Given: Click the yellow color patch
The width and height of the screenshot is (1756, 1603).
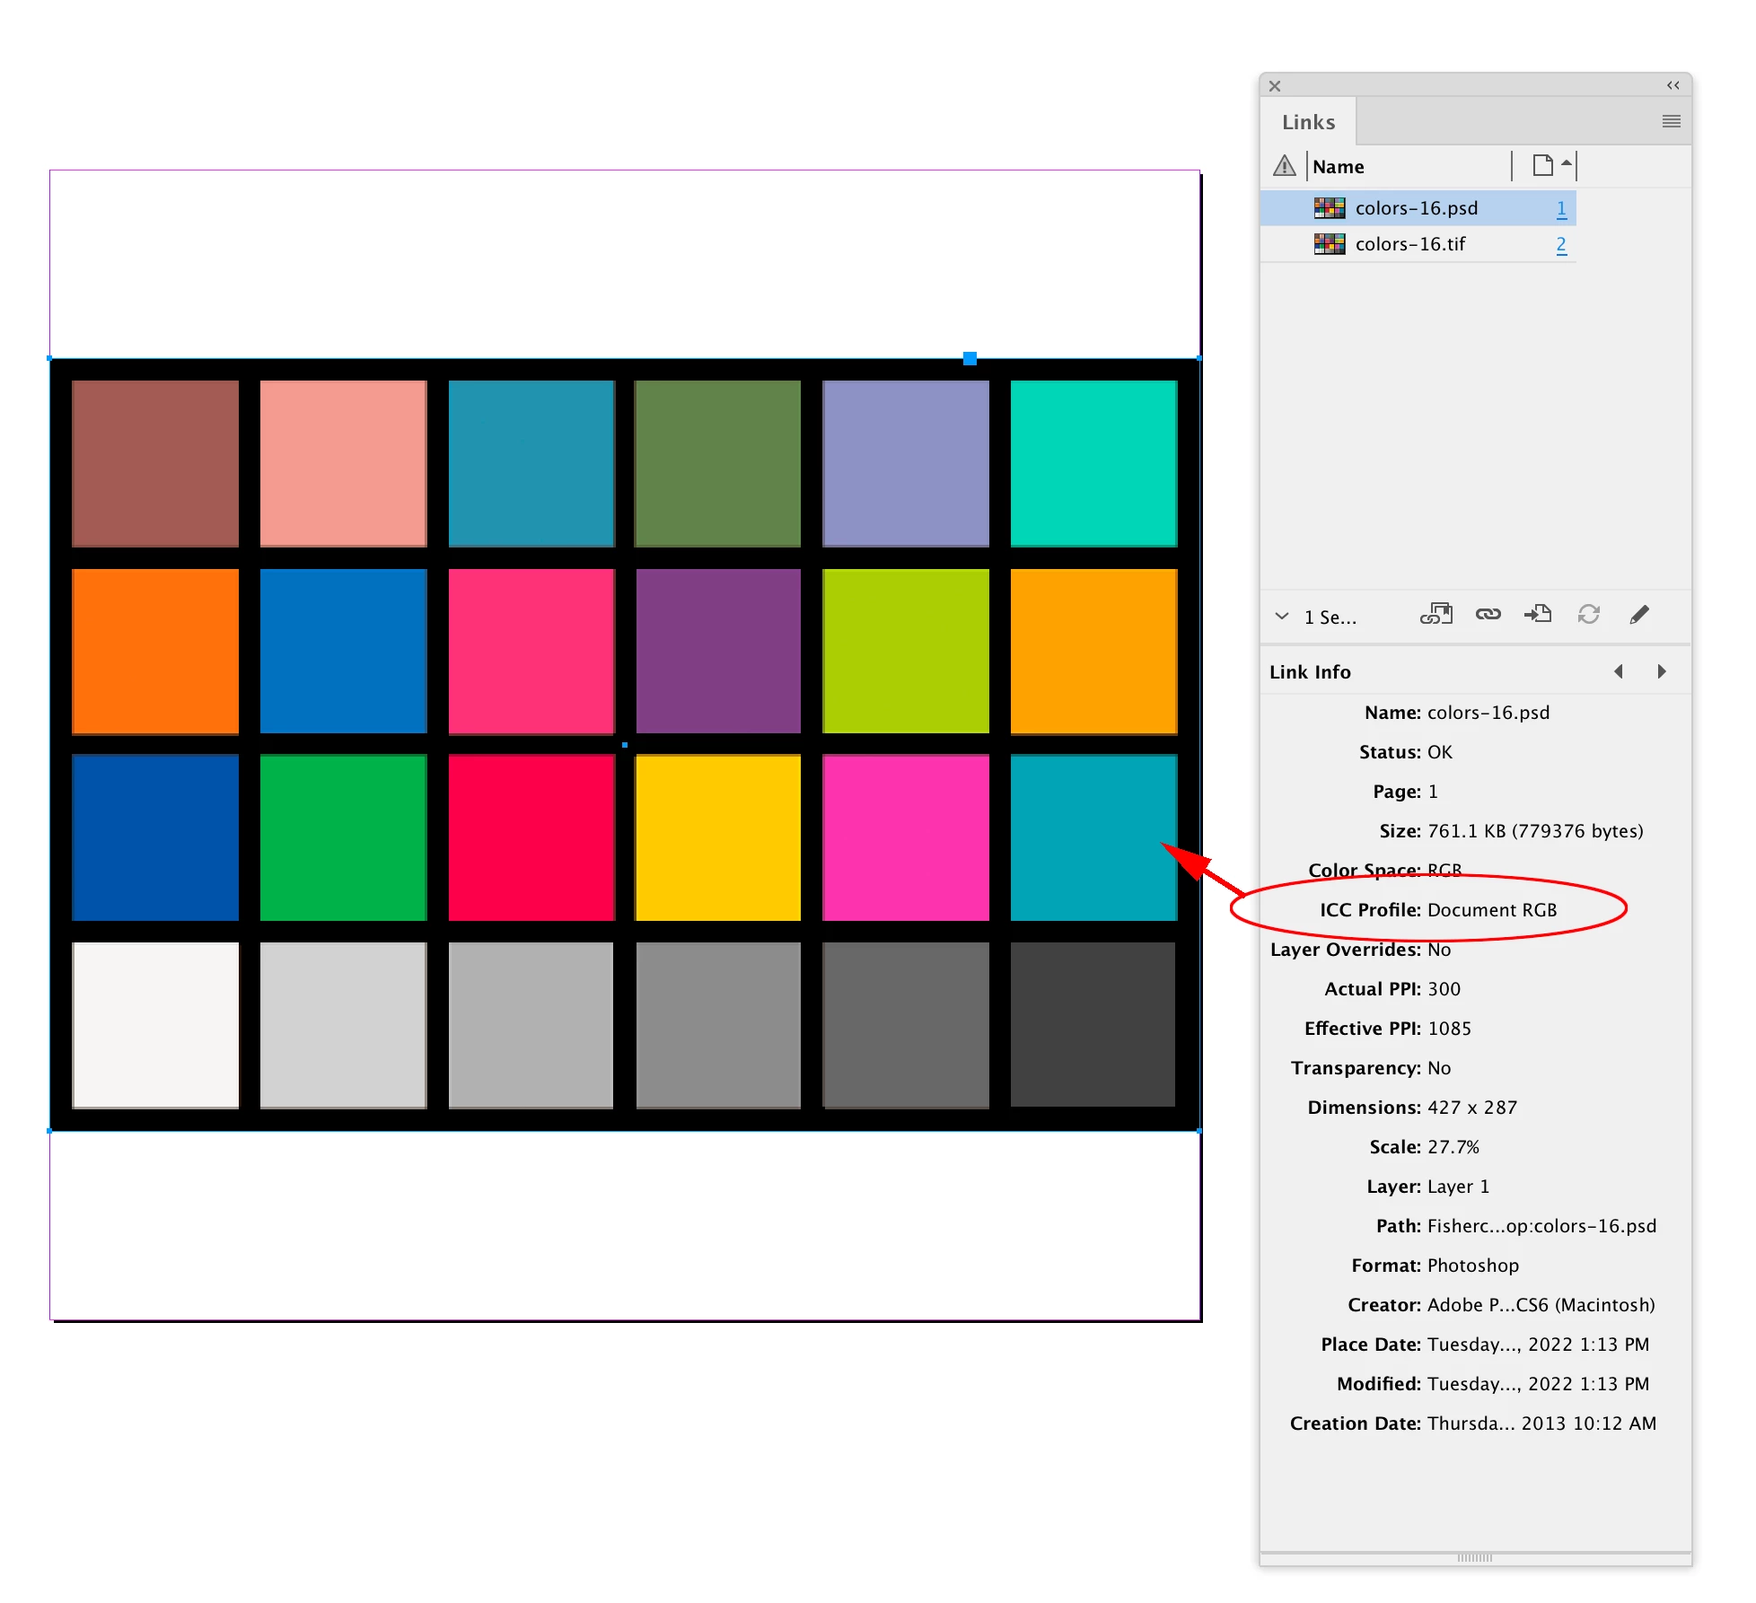Looking at the screenshot, I should (717, 837).
